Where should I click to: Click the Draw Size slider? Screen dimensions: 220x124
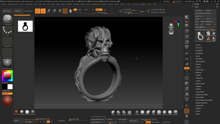coord(134,12)
